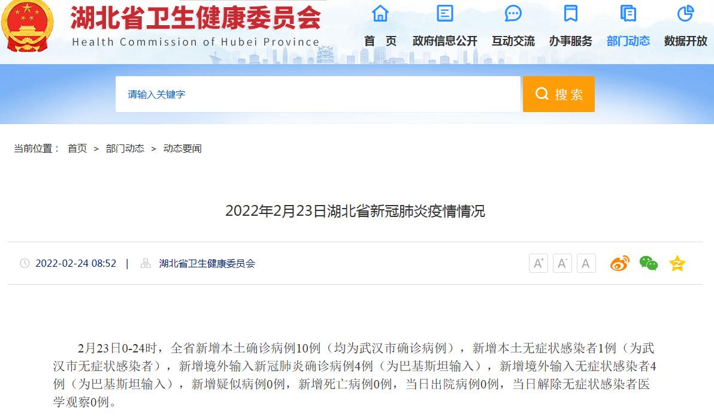Click the chat bubble icon above 互动交流
The height and width of the screenshot is (419, 714).
513,13
